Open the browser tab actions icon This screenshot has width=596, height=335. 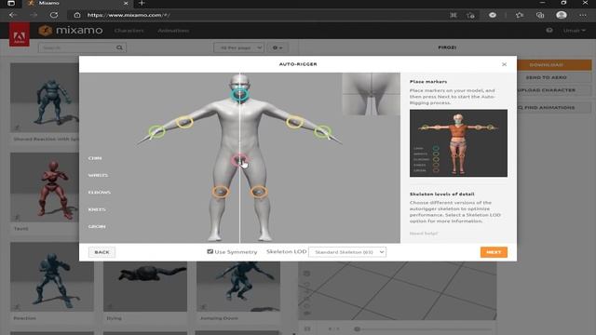[11, 3]
